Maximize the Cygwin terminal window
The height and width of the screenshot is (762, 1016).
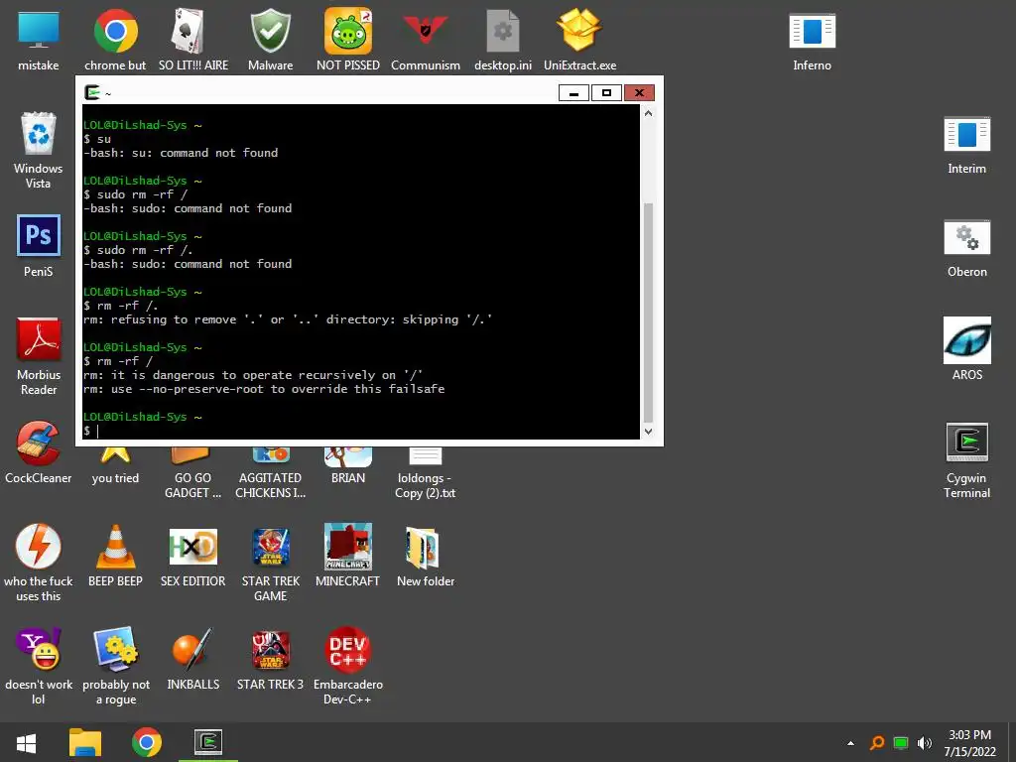click(606, 92)
